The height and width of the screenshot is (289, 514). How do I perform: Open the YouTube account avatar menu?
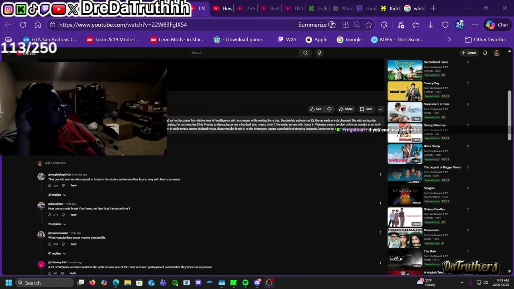point(497,53)
